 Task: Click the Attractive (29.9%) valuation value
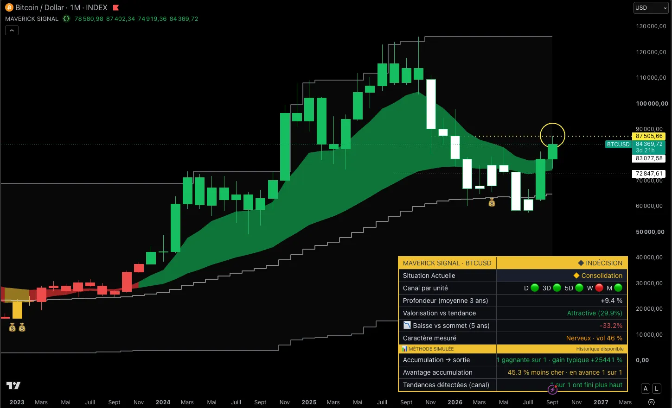pyautogui.click(x=595, y=313)
